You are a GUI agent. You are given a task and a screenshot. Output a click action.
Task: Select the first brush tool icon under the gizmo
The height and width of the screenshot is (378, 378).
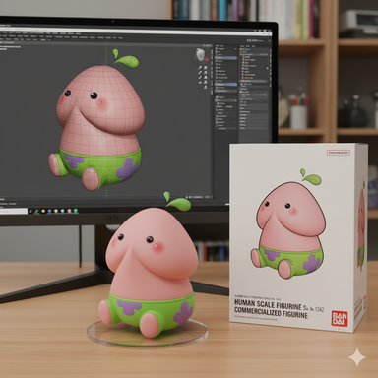(200, 68)
